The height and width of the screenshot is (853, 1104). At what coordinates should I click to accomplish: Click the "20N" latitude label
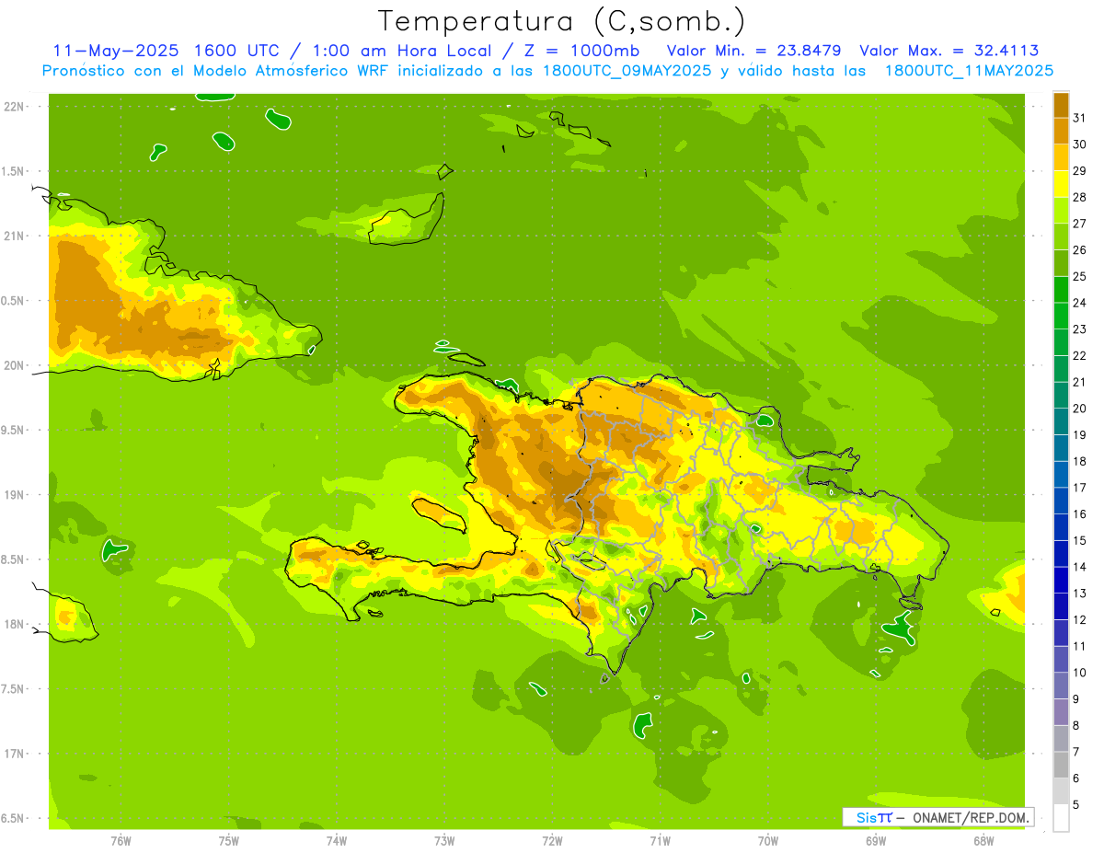pyautogui.click(x=16, y=365)
